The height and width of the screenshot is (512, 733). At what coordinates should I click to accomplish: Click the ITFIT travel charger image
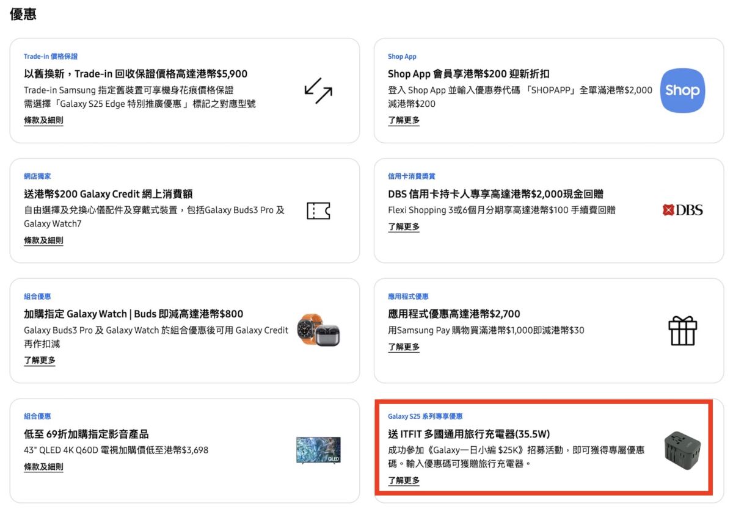coord(682,450)
